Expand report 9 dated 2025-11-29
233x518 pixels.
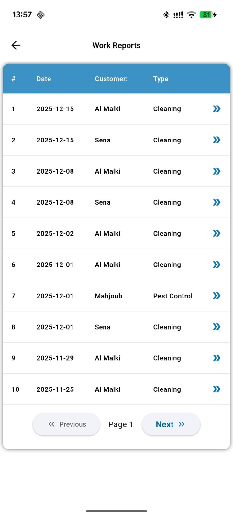click(x=216, y=358)
